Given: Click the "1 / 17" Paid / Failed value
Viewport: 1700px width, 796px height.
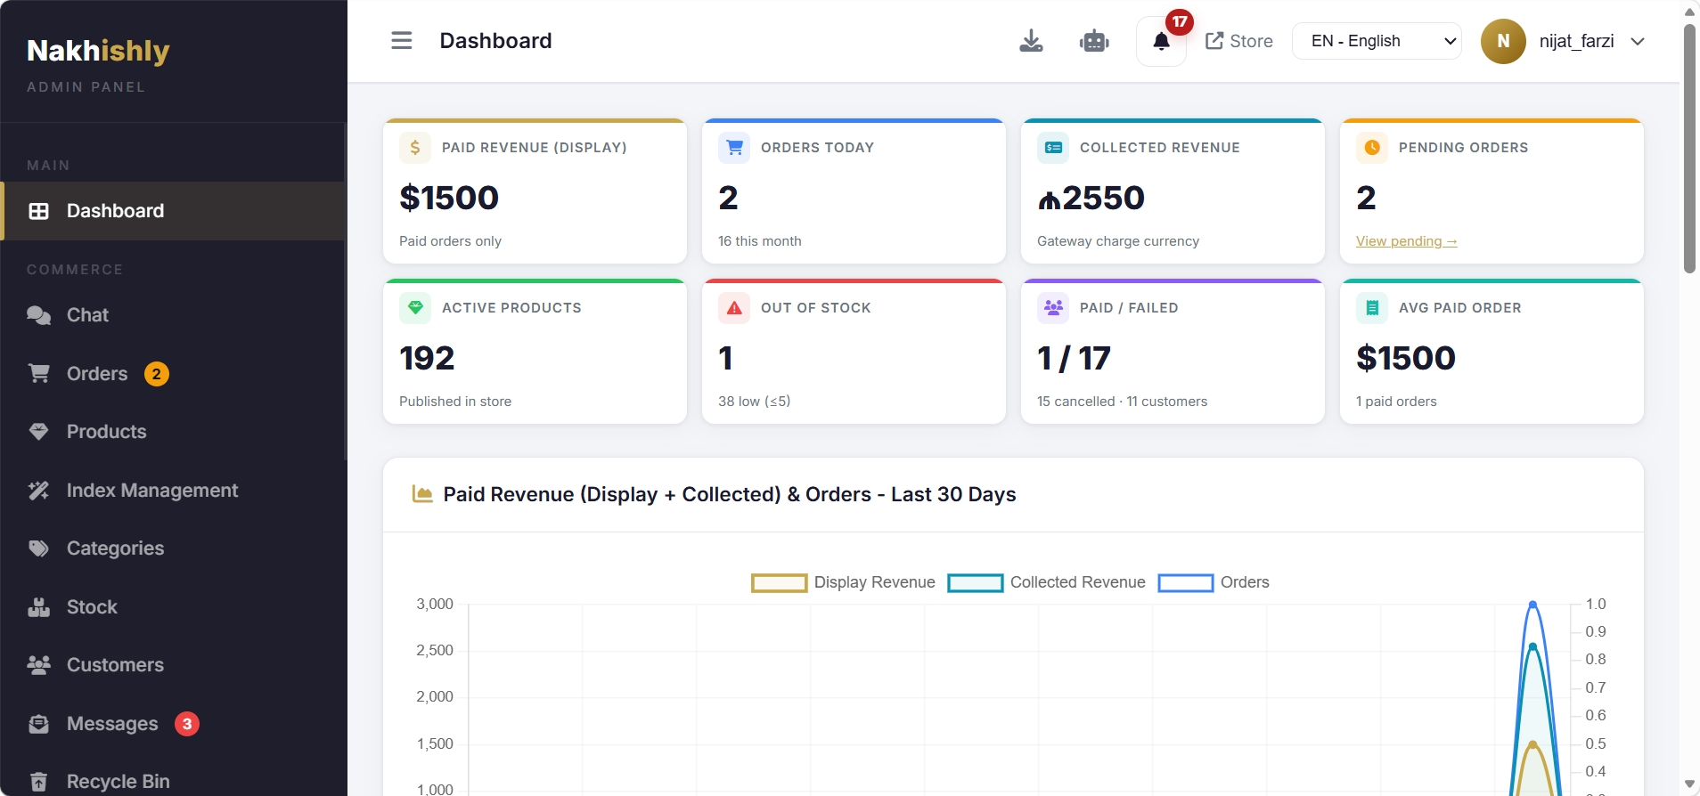Looking at the screenshot, I should coord(1075,358).
